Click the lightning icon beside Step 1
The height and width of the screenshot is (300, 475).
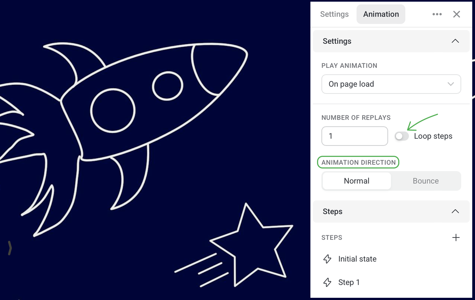click(327, 282)
